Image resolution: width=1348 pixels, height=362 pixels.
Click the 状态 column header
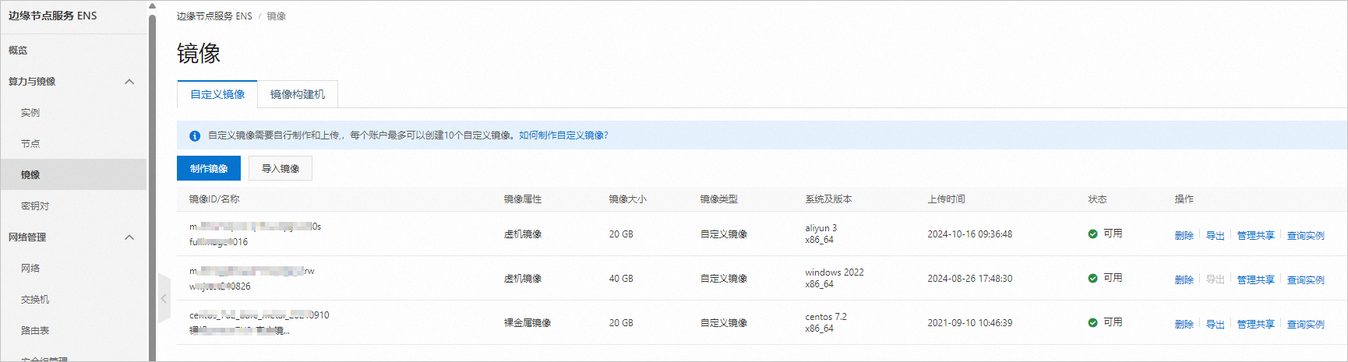tap(1097, 199)
